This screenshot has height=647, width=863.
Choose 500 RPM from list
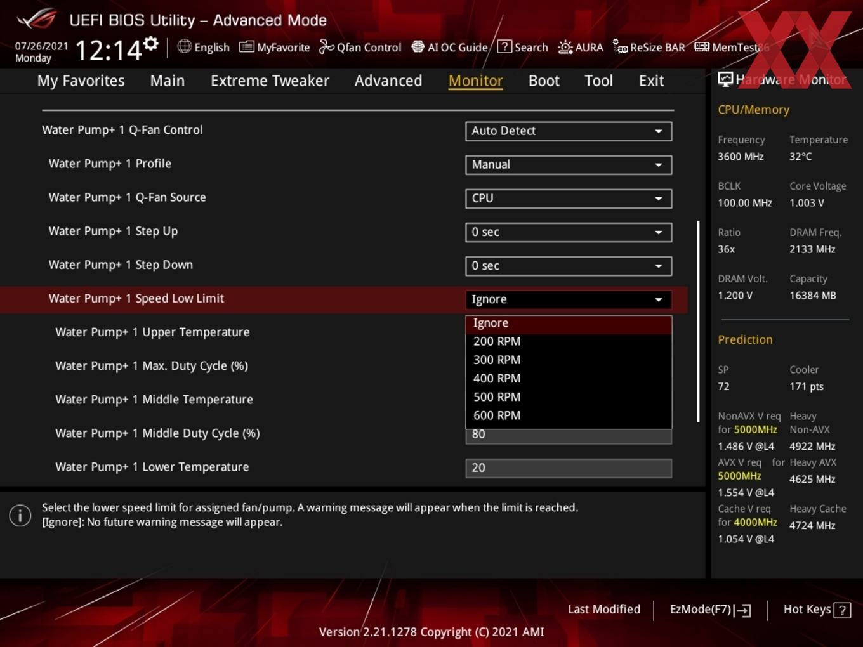coord(569,397)
